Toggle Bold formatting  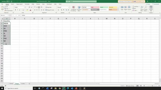(x=15, y=10)
